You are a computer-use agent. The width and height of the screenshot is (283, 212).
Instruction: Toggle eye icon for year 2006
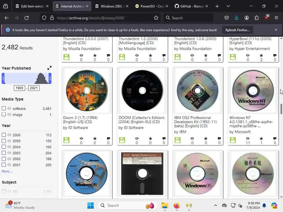(x=9, y=135)
